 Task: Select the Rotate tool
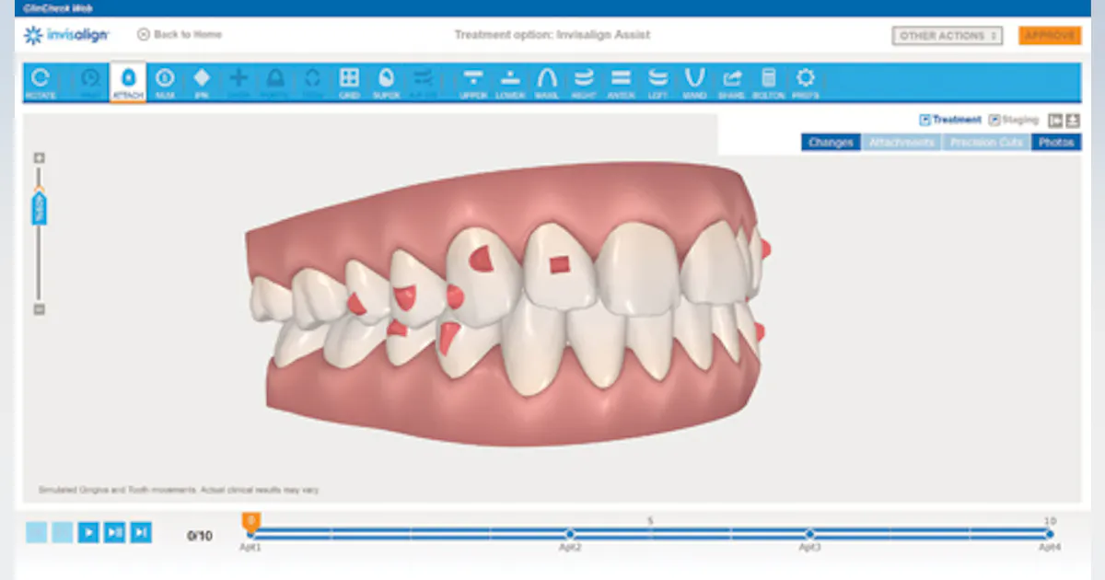click(x=41, y=82)
